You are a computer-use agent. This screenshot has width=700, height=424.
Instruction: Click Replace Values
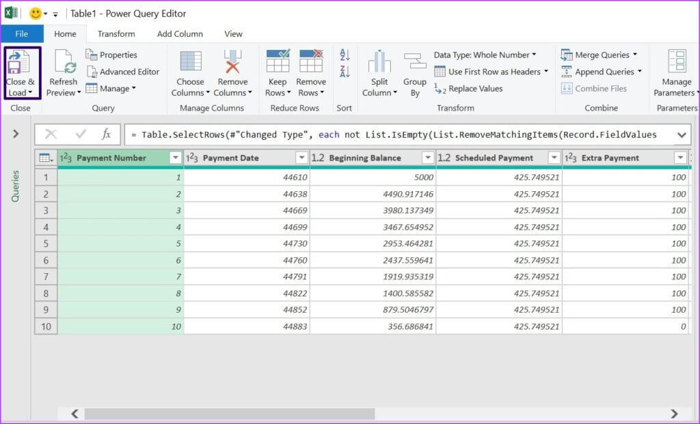click(468, 88)
